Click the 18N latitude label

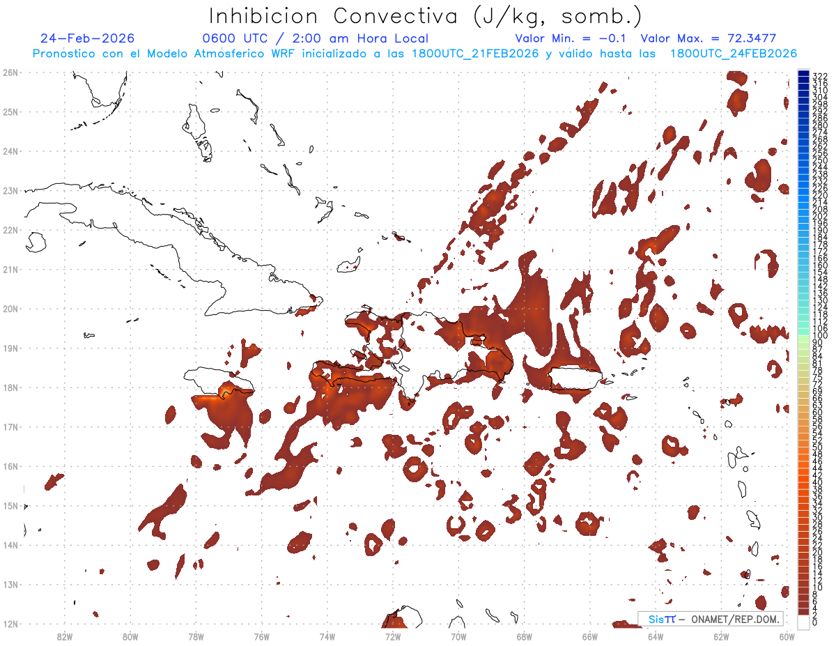point(10,387)
